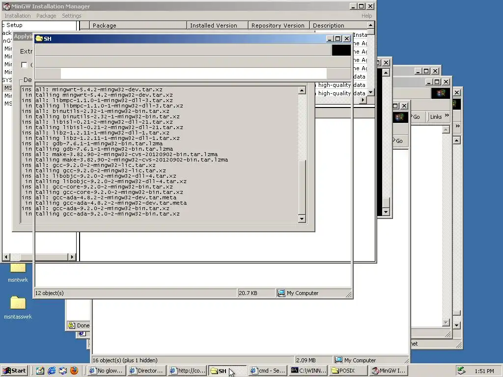This screenshot has width=503, height=377.
Task: Click the 12 object(s) status text
Action: coord(50,293)
